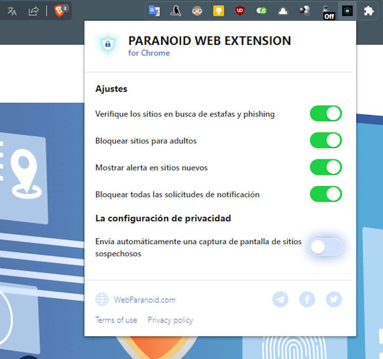Click the cloud extension icon in toolbar

(283, 11)
